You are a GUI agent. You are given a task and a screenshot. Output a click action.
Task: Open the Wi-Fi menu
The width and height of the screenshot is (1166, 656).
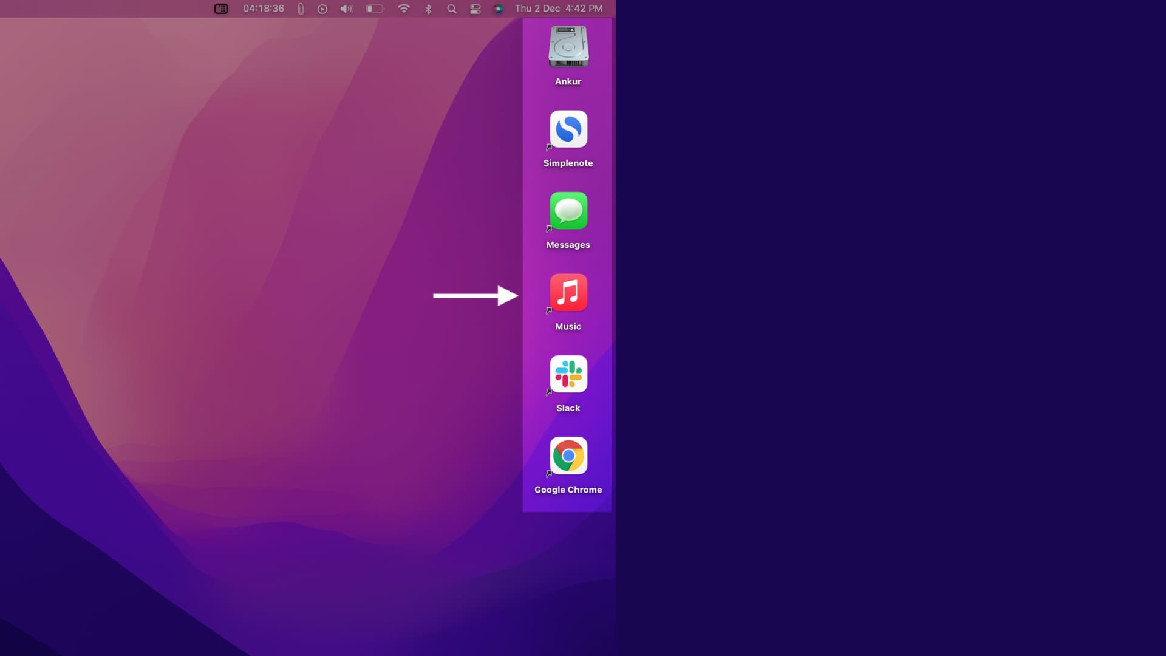tap(404, 9)
